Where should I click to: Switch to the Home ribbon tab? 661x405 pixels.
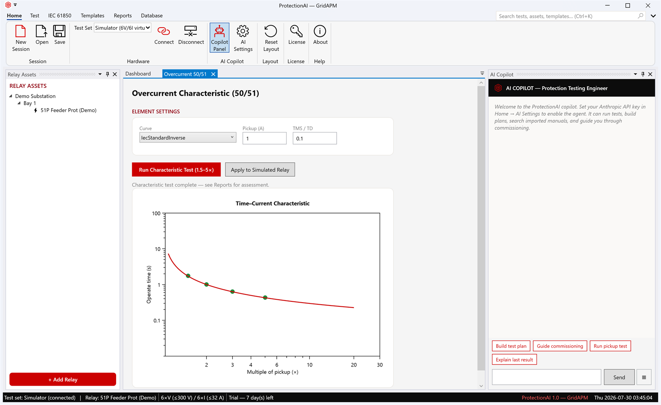coord(14,16)
